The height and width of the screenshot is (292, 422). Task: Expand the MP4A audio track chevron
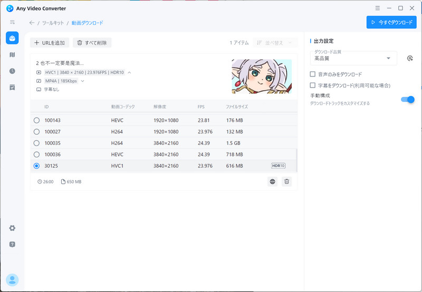(x=83, y=81)
